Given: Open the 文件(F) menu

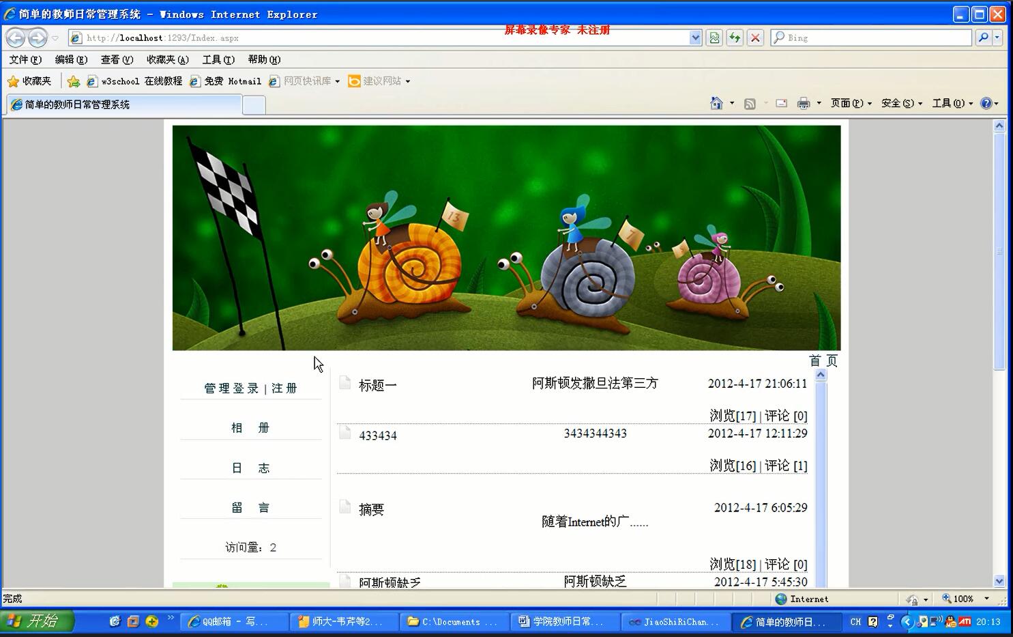Looking at the screenshot, I should click(x=25, y=59).
